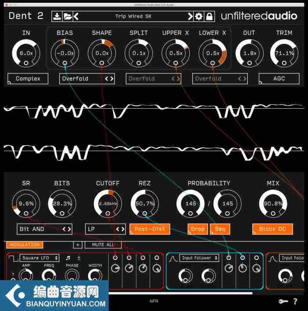
Task: Open help with the question mark
Action: [295, 301]
